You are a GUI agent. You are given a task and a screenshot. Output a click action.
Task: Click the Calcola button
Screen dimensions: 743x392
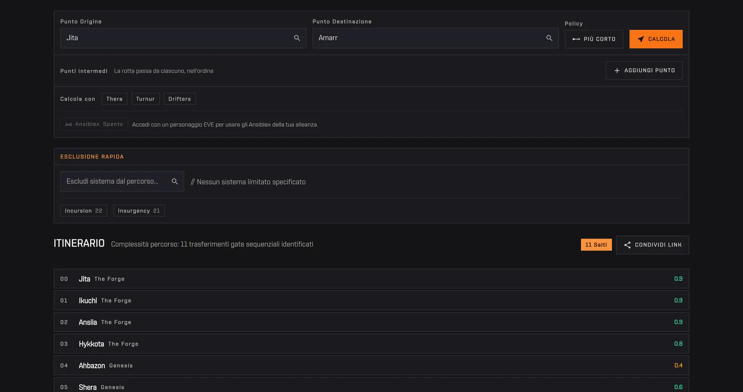tap(656, 39)
